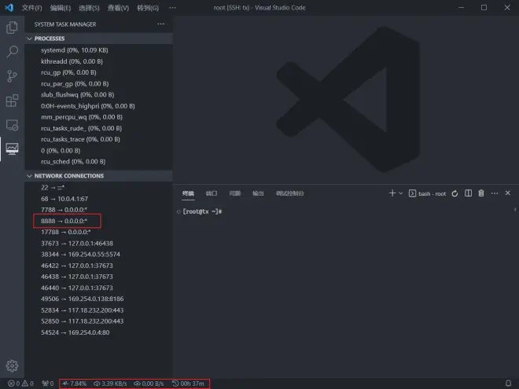
Task: Show more menu bar items ellipsis
Action: pos(172,8)
